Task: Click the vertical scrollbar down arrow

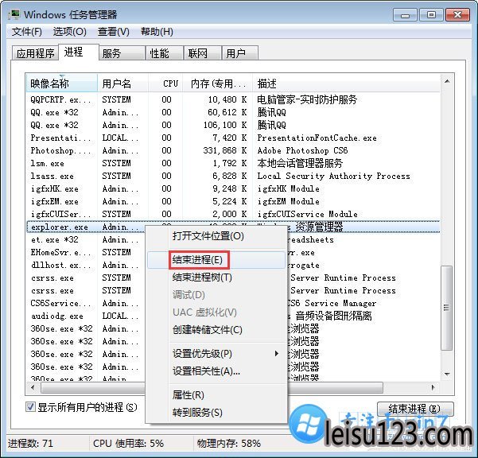Action: coord(447,374)
